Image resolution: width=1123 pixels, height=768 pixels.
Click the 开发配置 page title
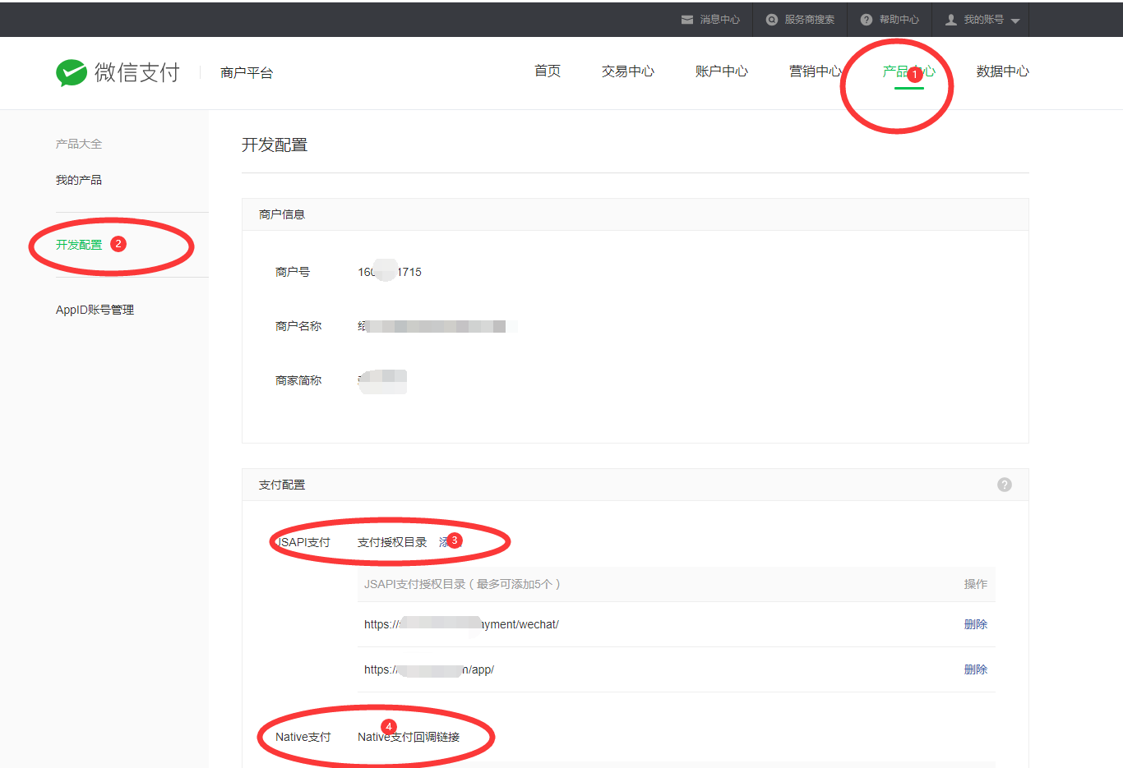pos(275,145)
